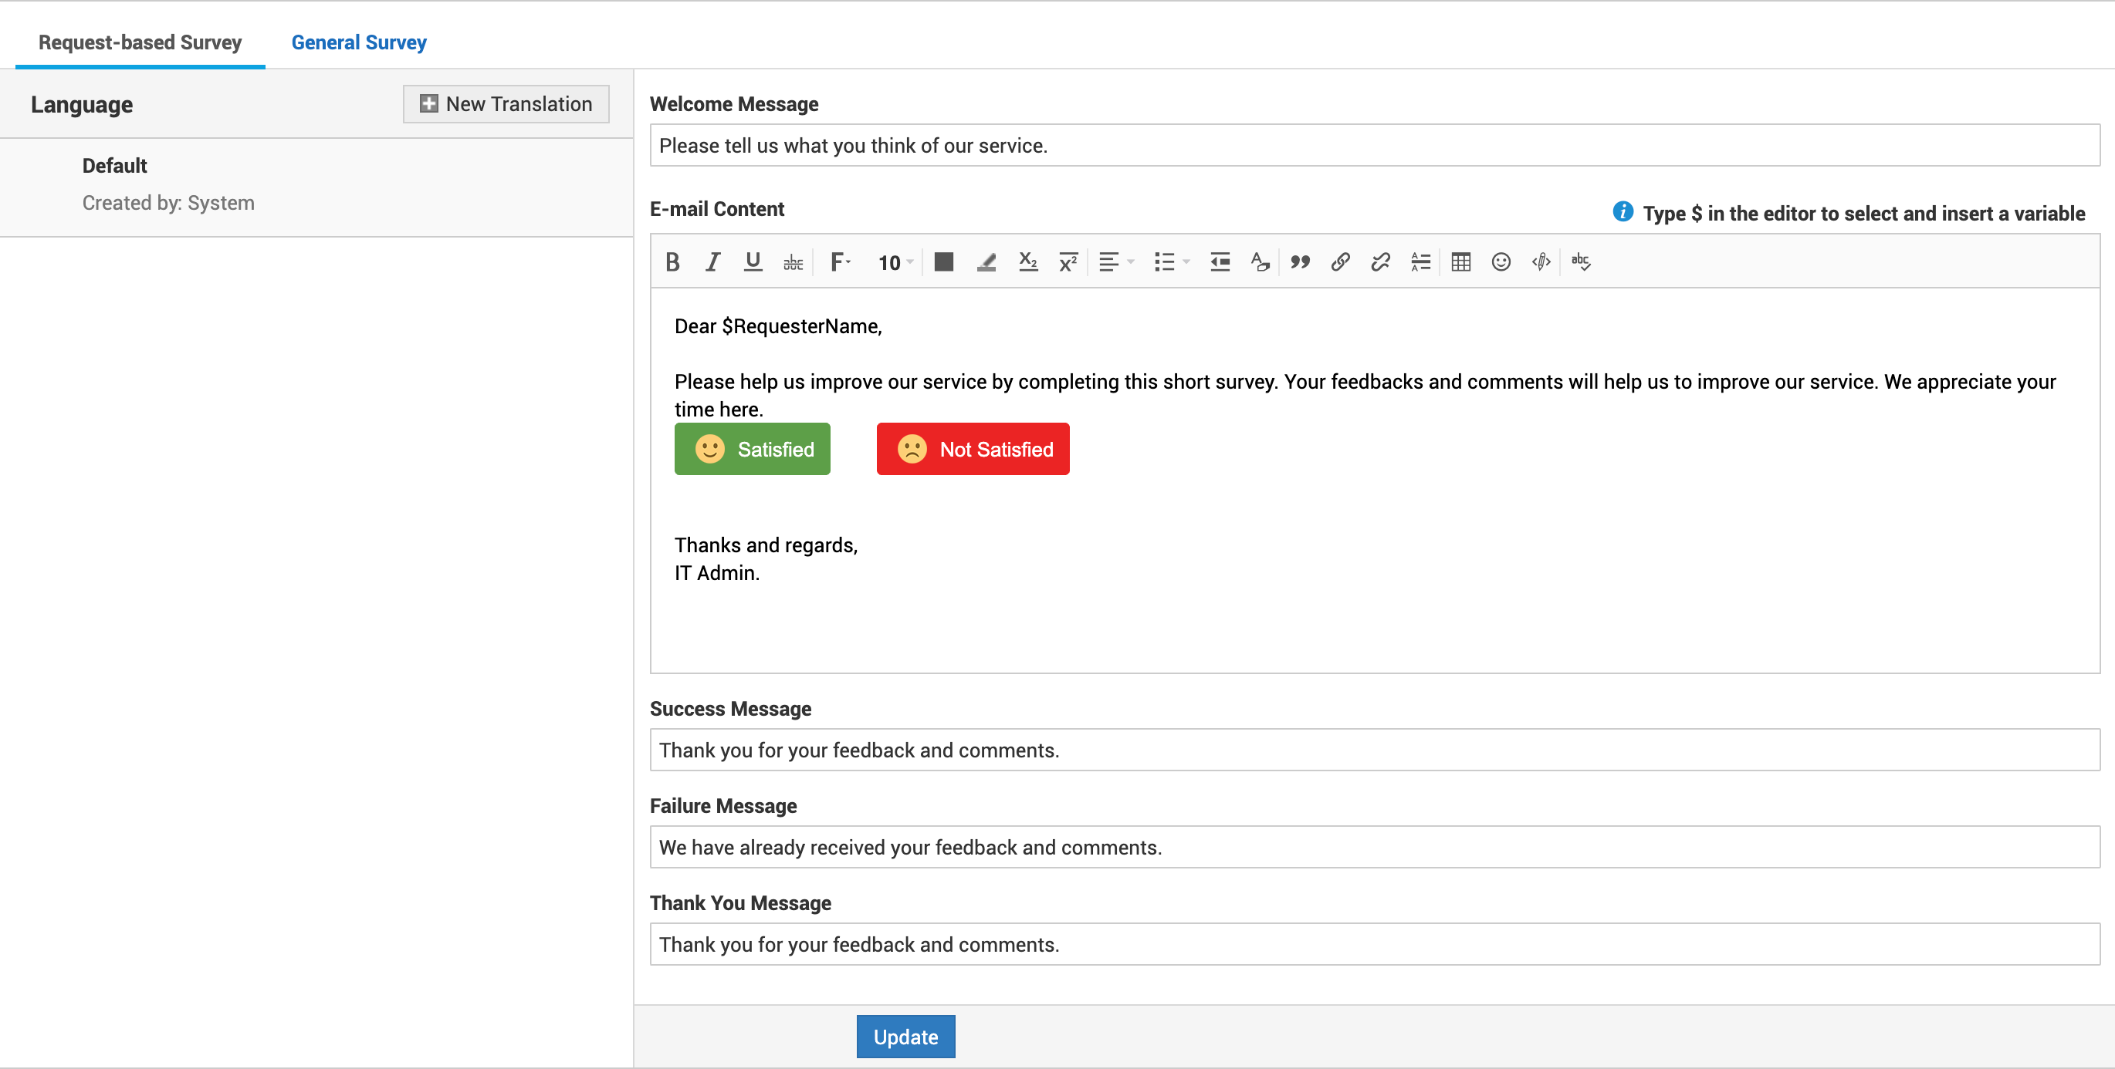2115x1069 pixels.
Task: Switch to HTML source edit view
Action: pos(1541,261)
